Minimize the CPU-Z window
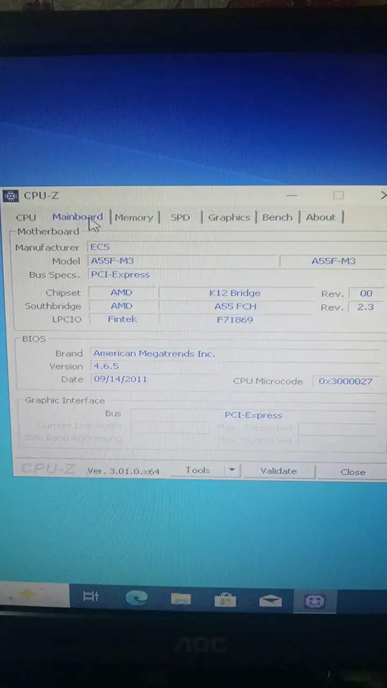 point(291,195)
